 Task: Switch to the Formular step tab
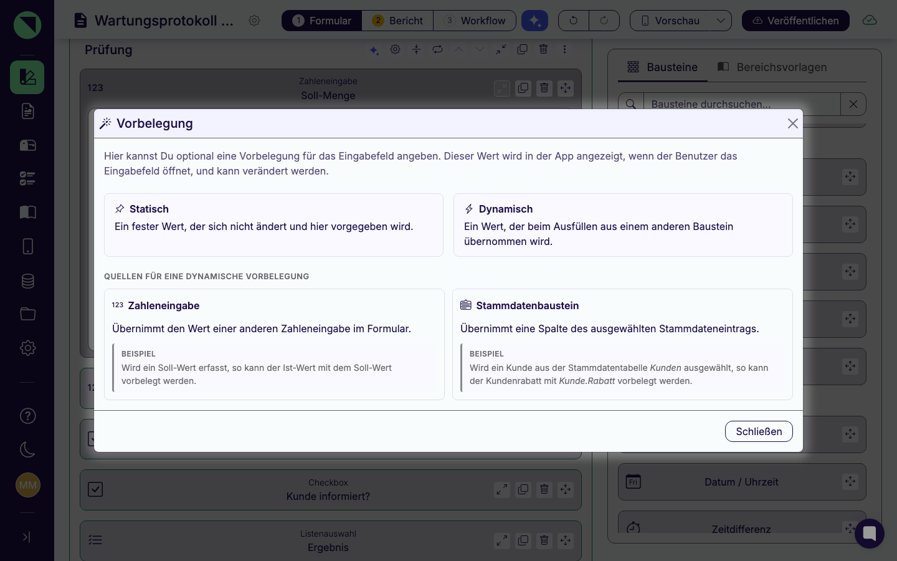[x=321, y=21]
